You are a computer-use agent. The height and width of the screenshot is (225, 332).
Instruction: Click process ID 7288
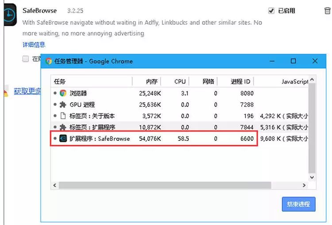247,105
